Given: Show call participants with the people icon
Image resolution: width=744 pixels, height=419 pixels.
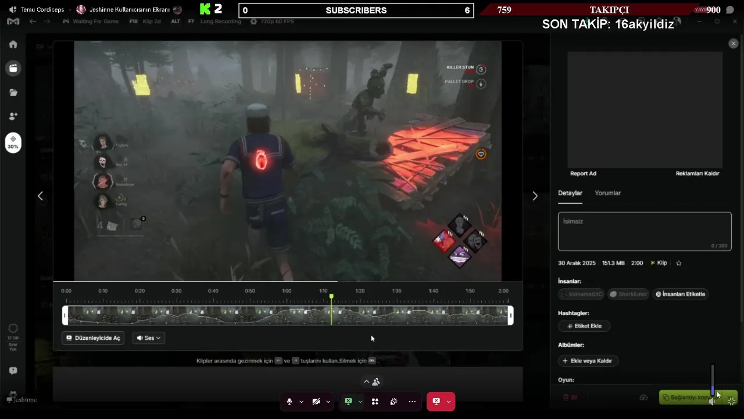Looking at the screenshot, I should point(375,382).
